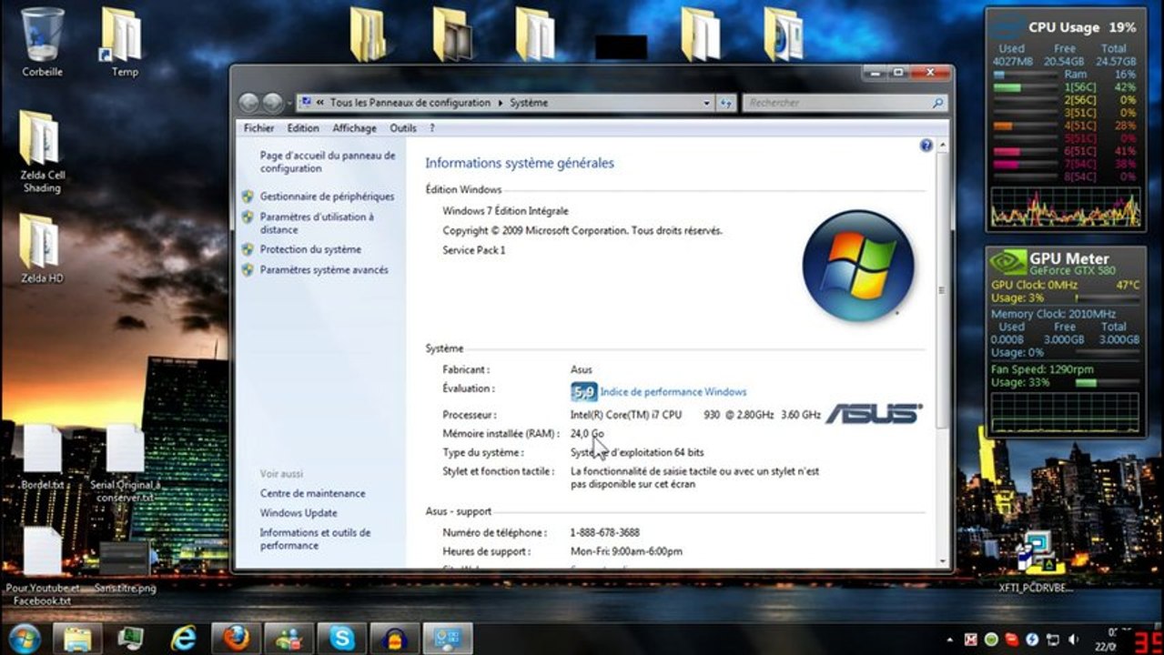
Task: Click the NVIDIA logo in GPU Meter gadget
Action: pos(1008,262)
